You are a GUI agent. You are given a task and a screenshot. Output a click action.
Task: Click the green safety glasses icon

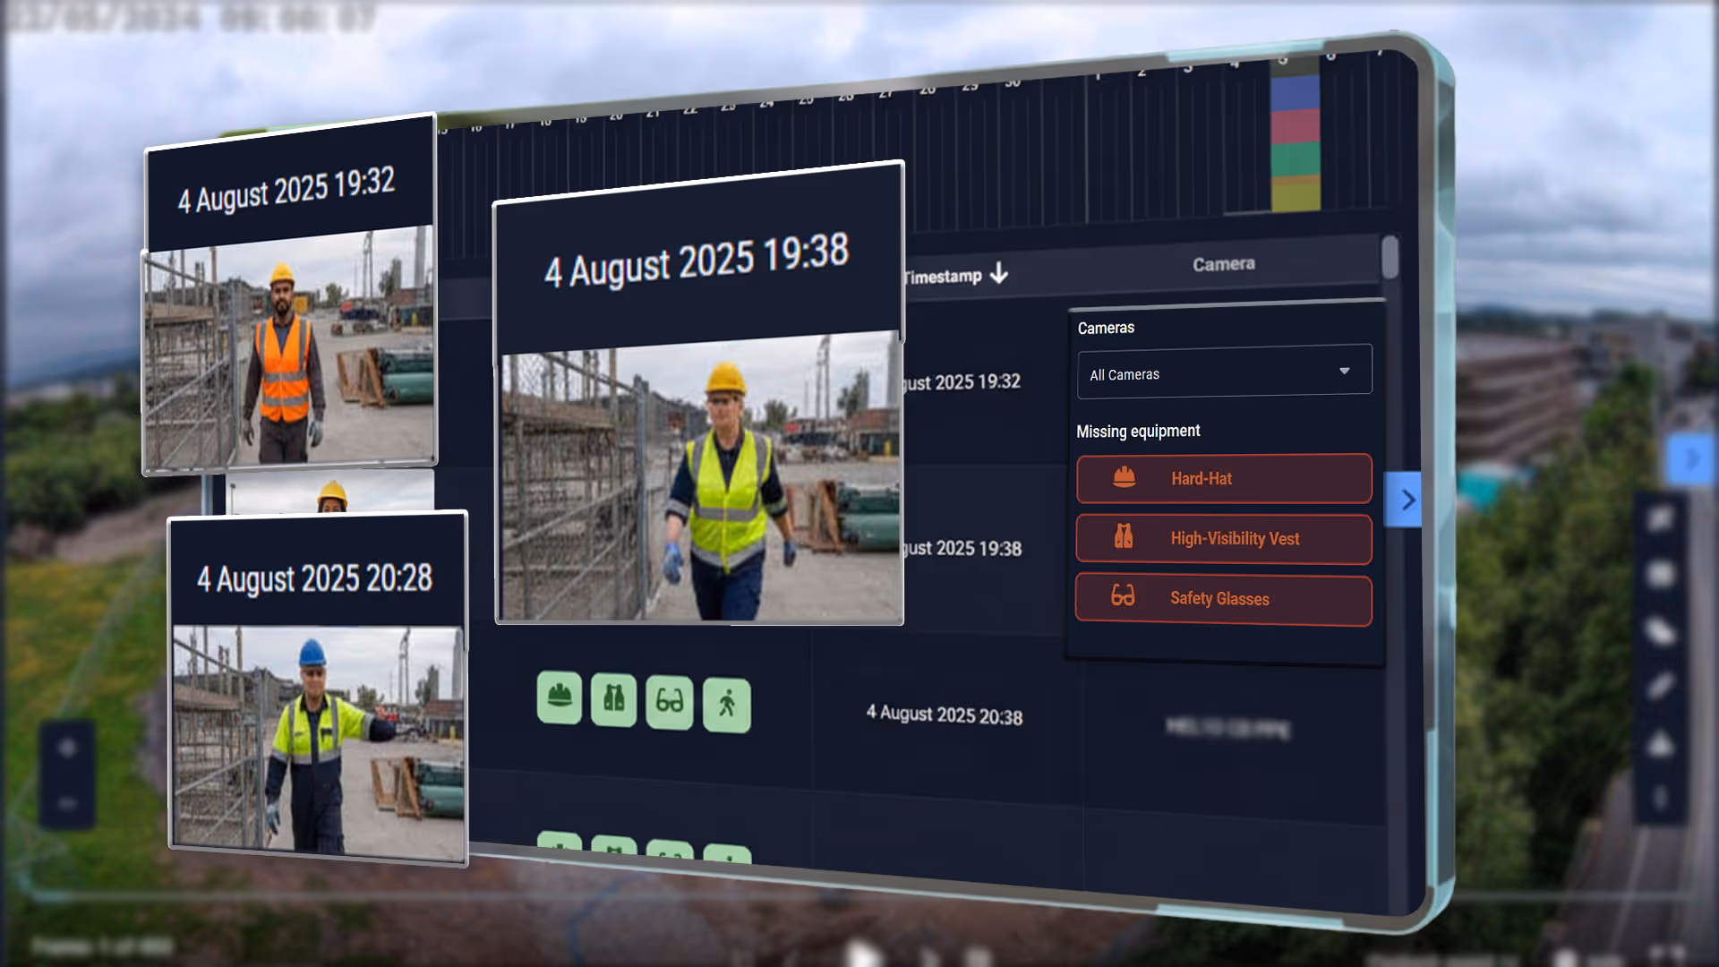pyautogui.click(x=670, y=702)
